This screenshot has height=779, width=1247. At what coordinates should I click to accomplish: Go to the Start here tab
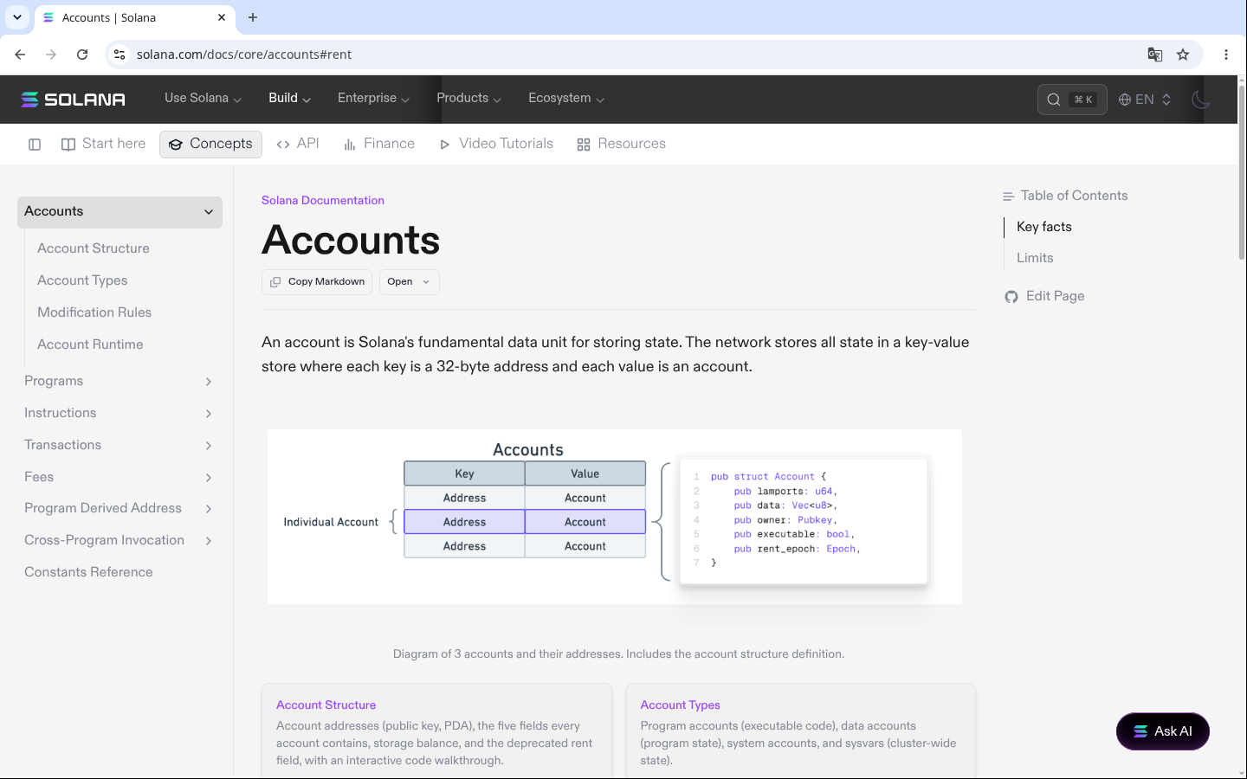click(104, 145)
